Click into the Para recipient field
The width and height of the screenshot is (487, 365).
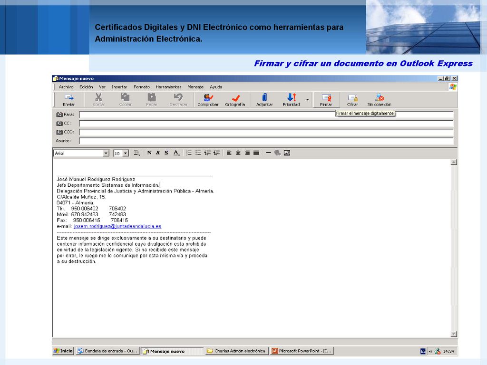266,115
